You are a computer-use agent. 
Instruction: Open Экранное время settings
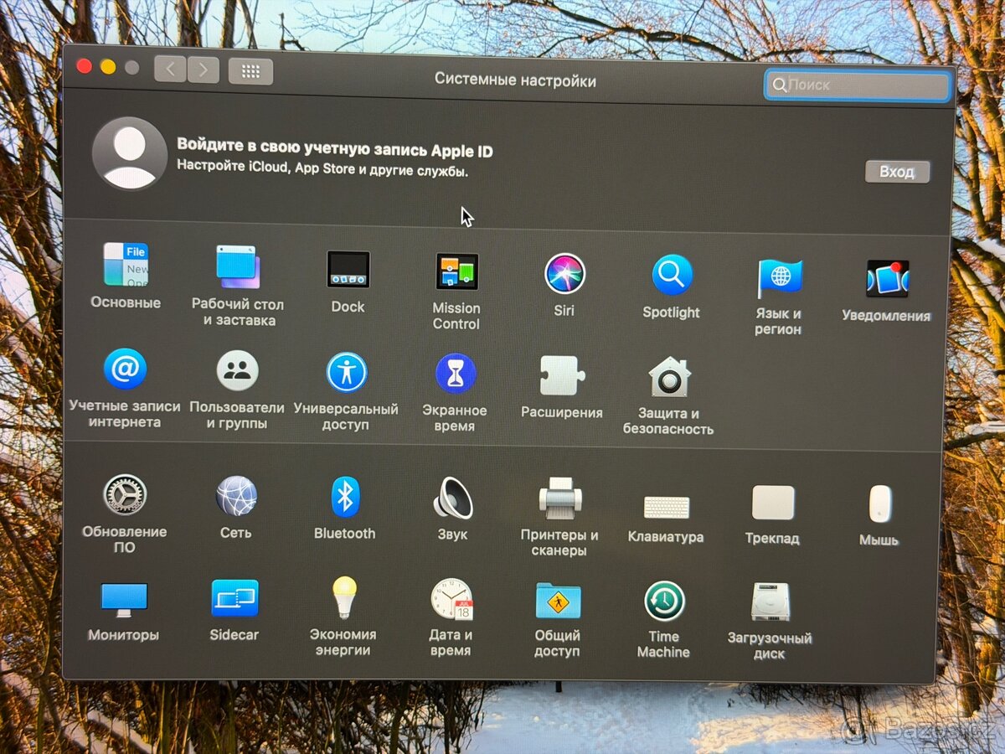pos(456,374)
